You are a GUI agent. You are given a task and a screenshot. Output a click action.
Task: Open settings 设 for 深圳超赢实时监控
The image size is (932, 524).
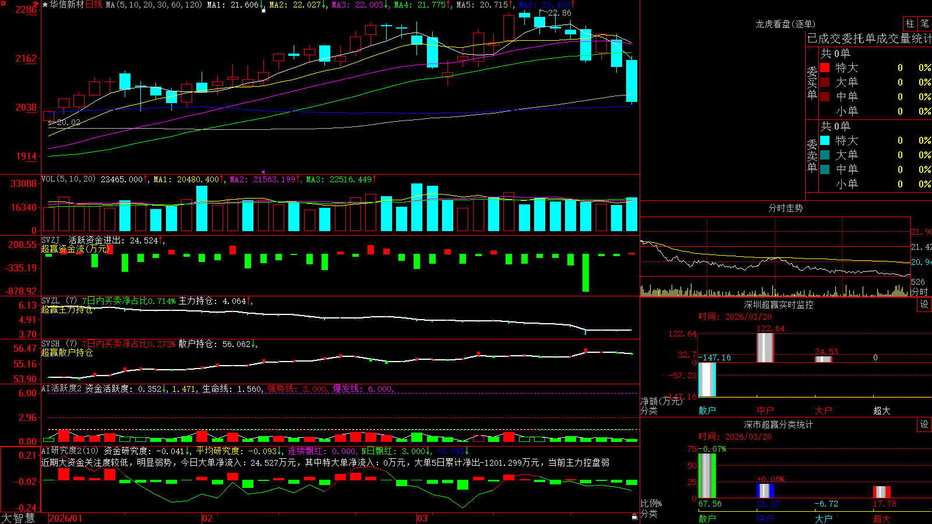coord(924,305)
